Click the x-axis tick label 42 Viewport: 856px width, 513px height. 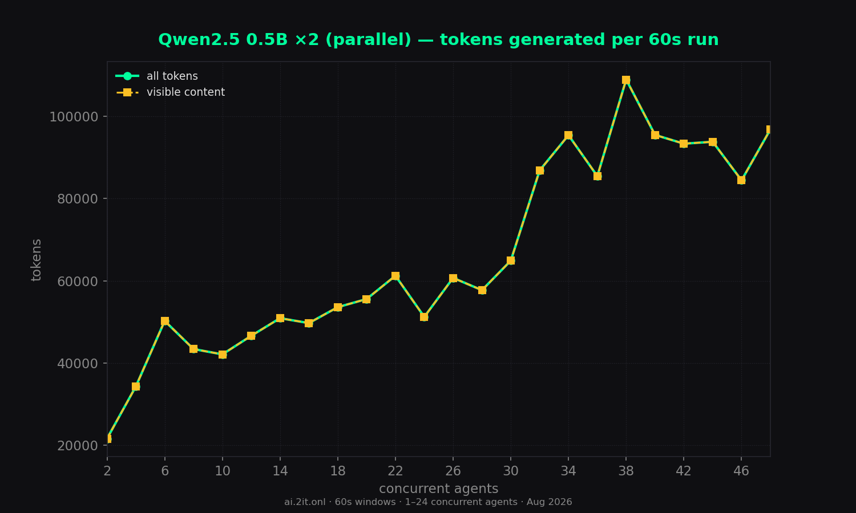tap(684, 471)
